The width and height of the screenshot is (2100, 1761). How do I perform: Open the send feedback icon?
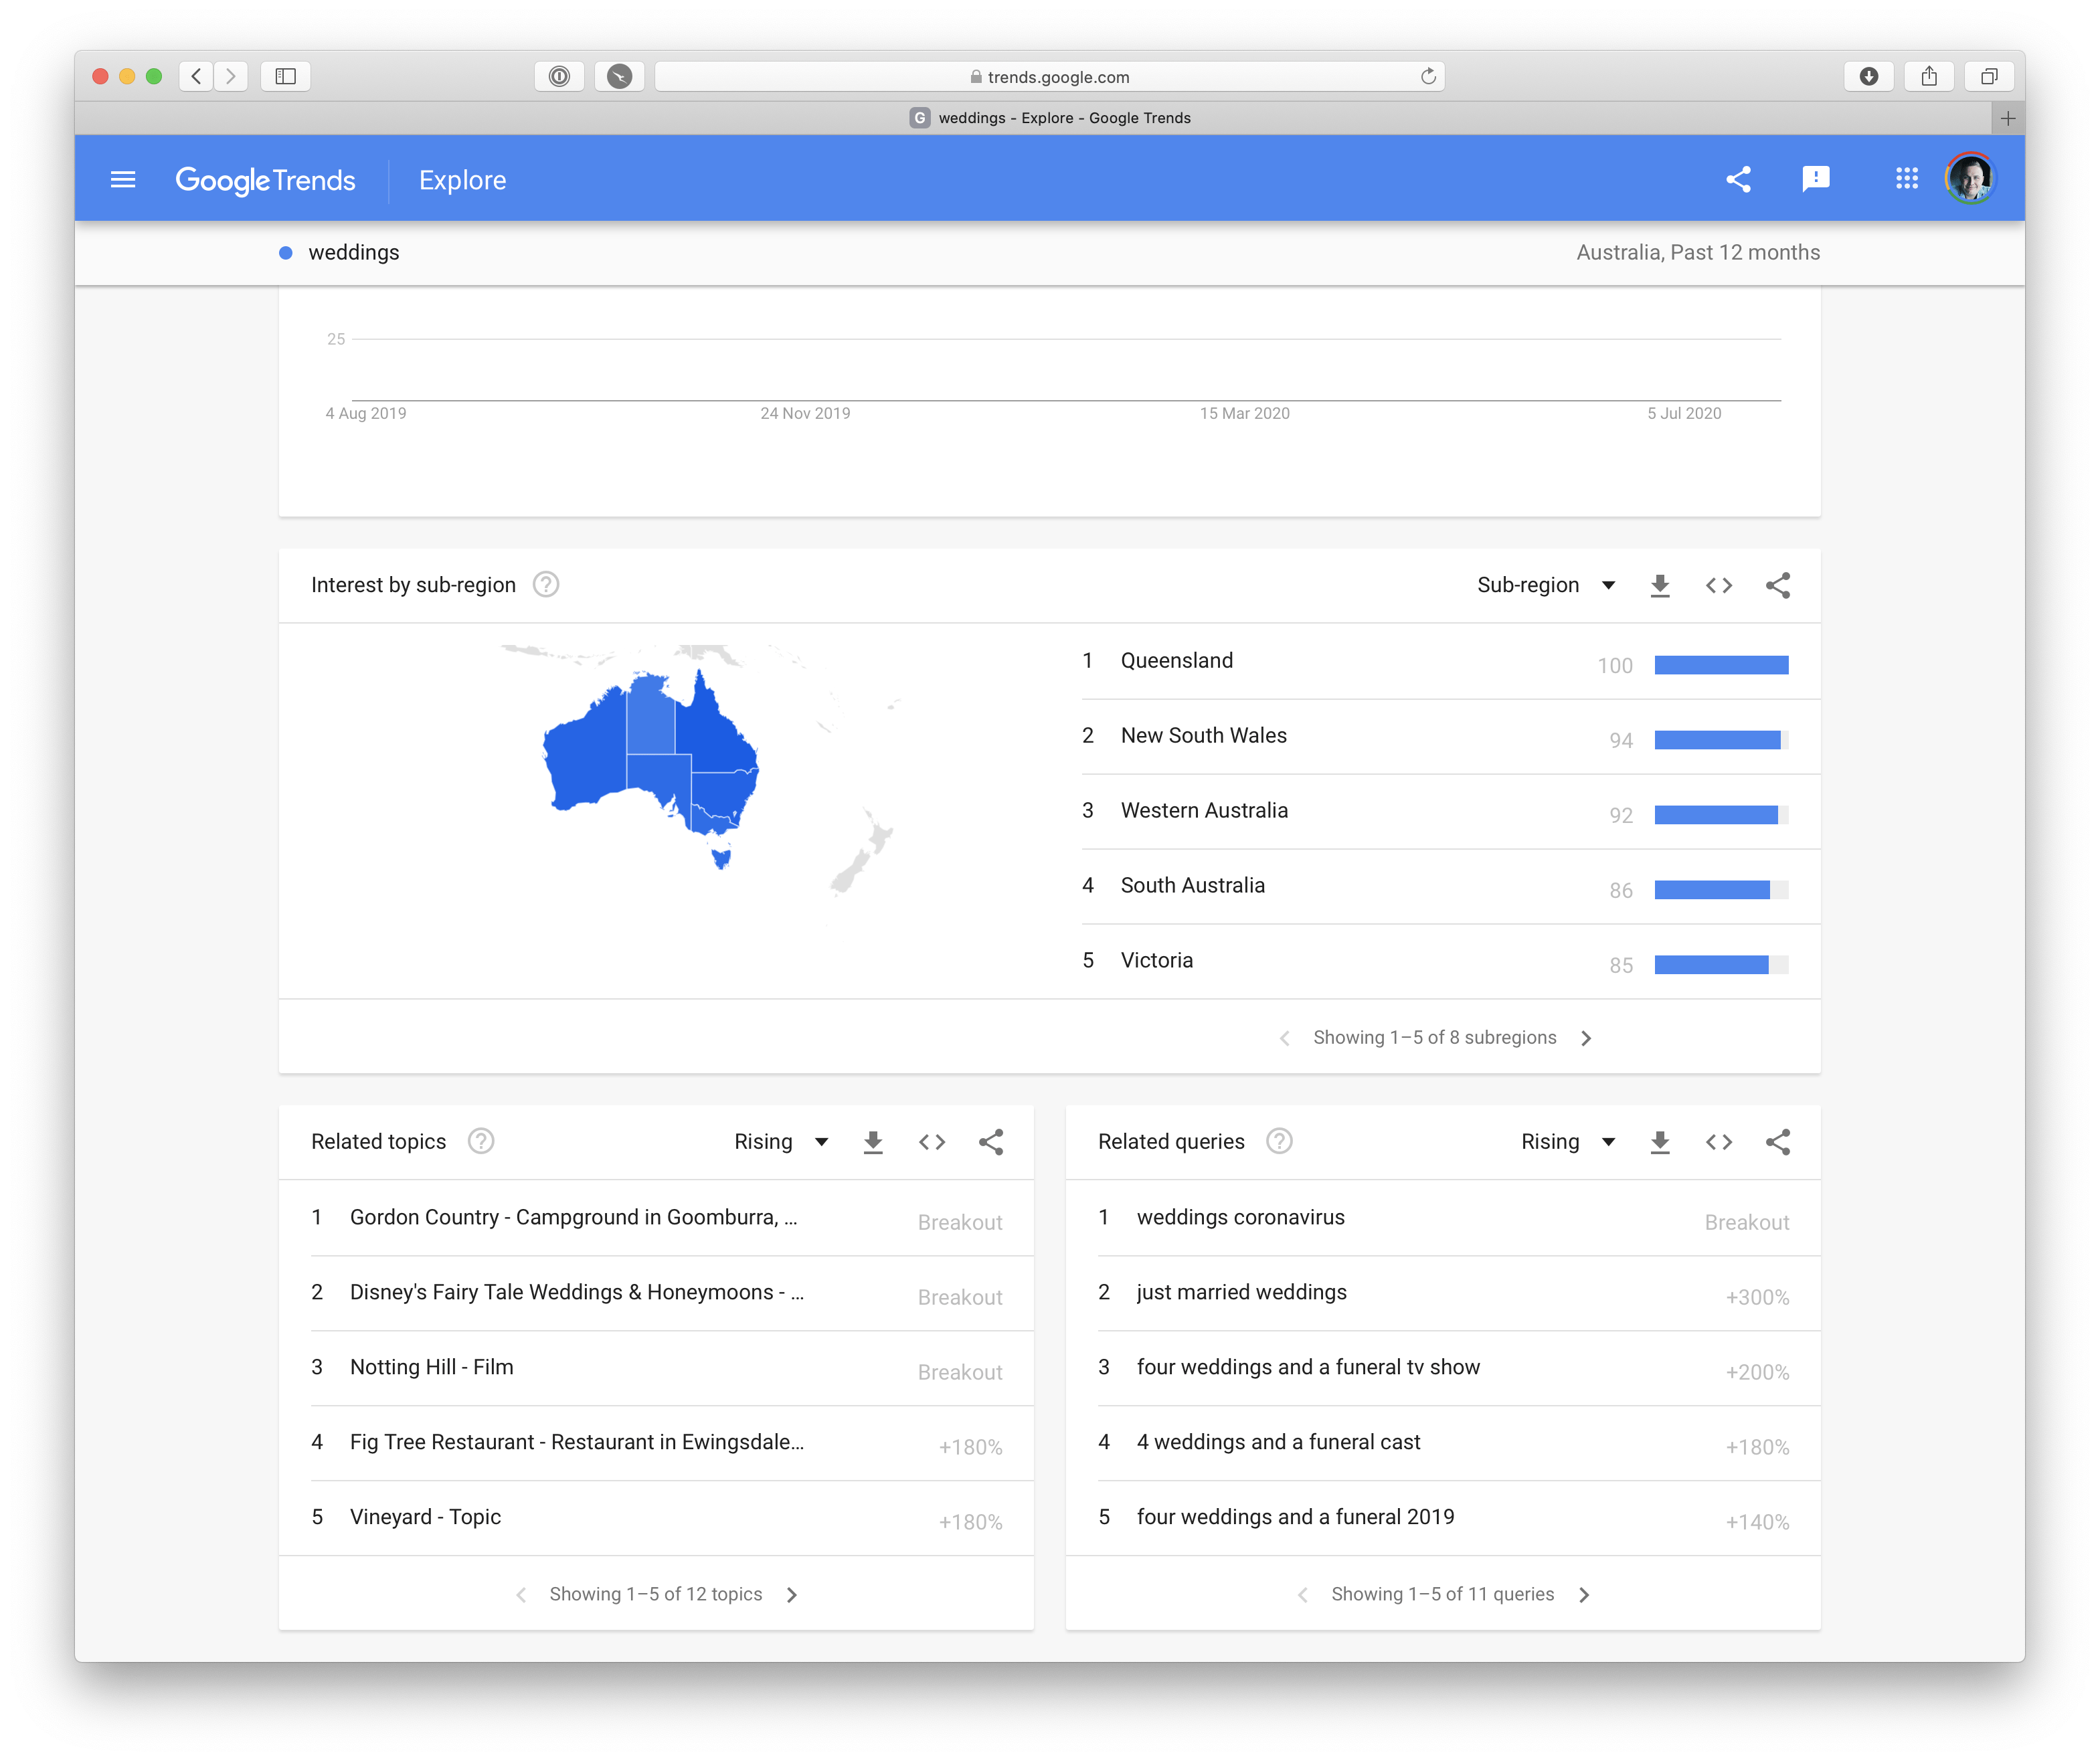point(1815,180)
